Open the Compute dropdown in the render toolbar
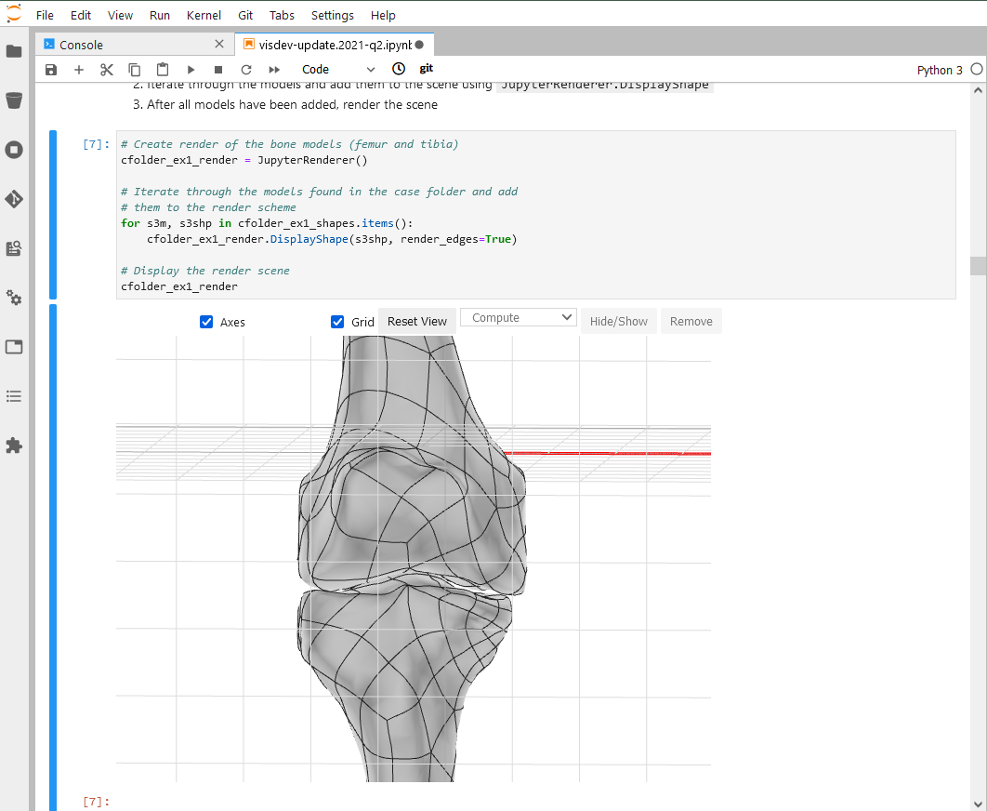 tap(518, 317)
